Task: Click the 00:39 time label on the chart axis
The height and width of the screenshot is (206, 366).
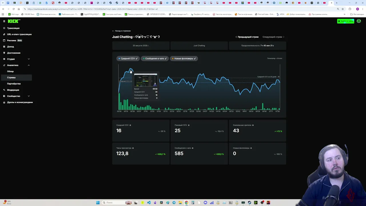Action: 132,111
